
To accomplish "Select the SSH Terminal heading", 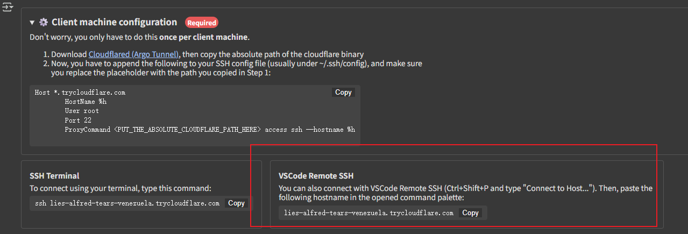I will tap(54, 176).
